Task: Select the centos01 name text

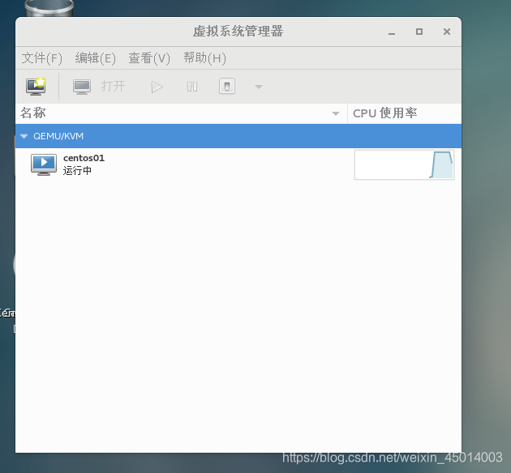Action: 84,158
